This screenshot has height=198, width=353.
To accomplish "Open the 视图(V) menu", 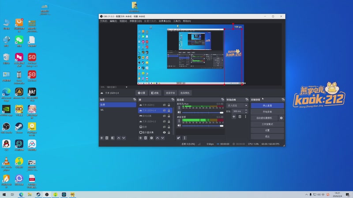I will tap(123, 21).
